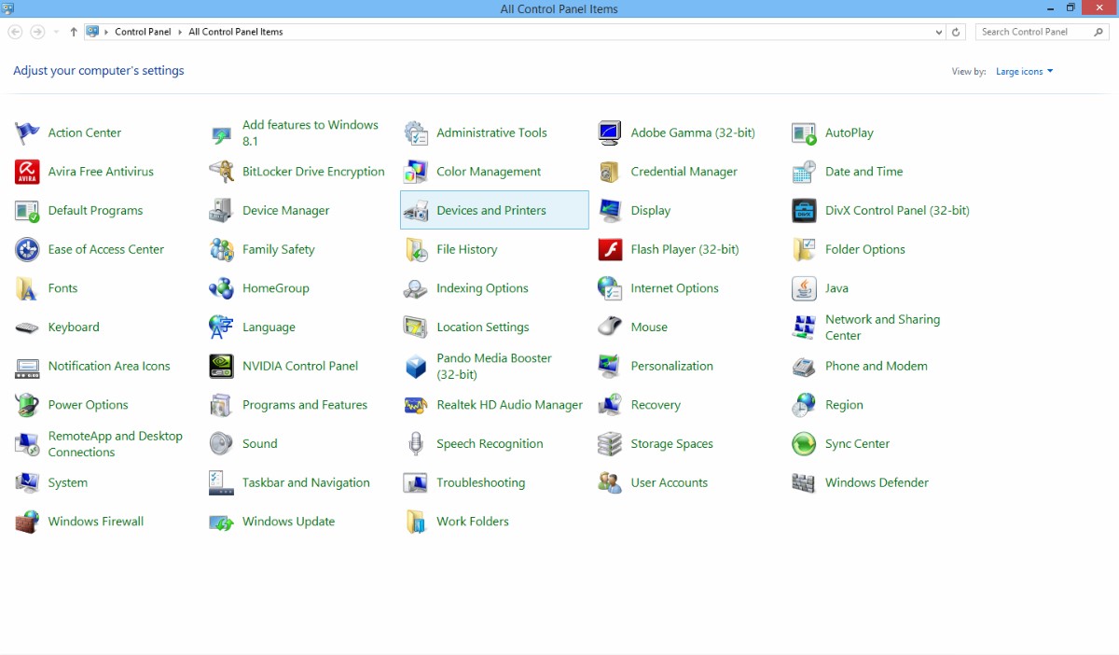Click the Control Panel breadcrumb segment
1119x655 pixels.
click(143, 32)
